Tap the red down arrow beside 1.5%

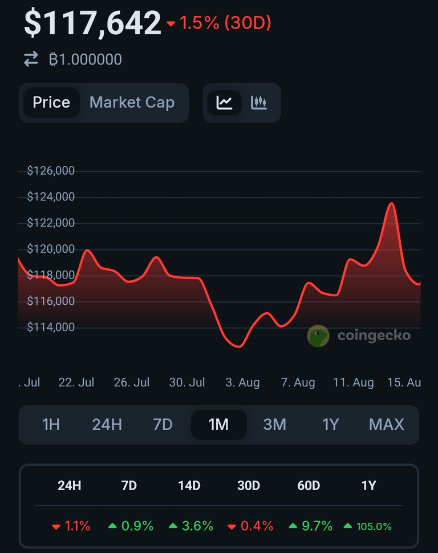[171, 24]
